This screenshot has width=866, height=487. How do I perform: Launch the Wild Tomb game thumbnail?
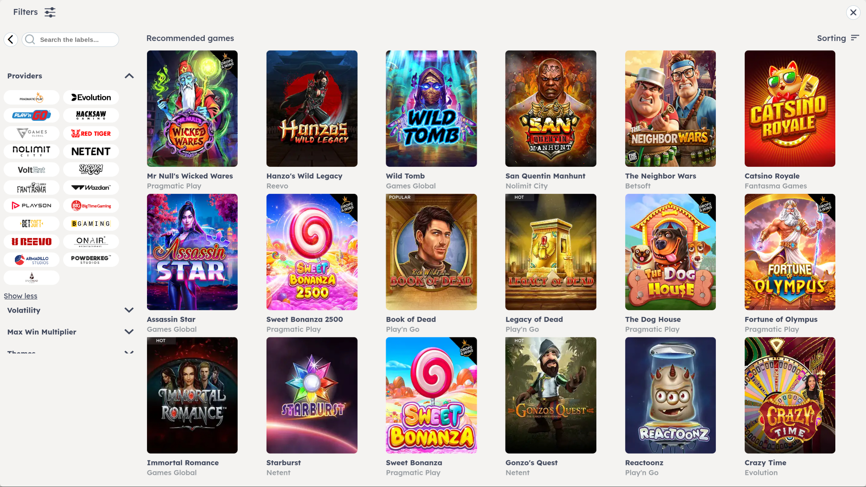[431, 109]
